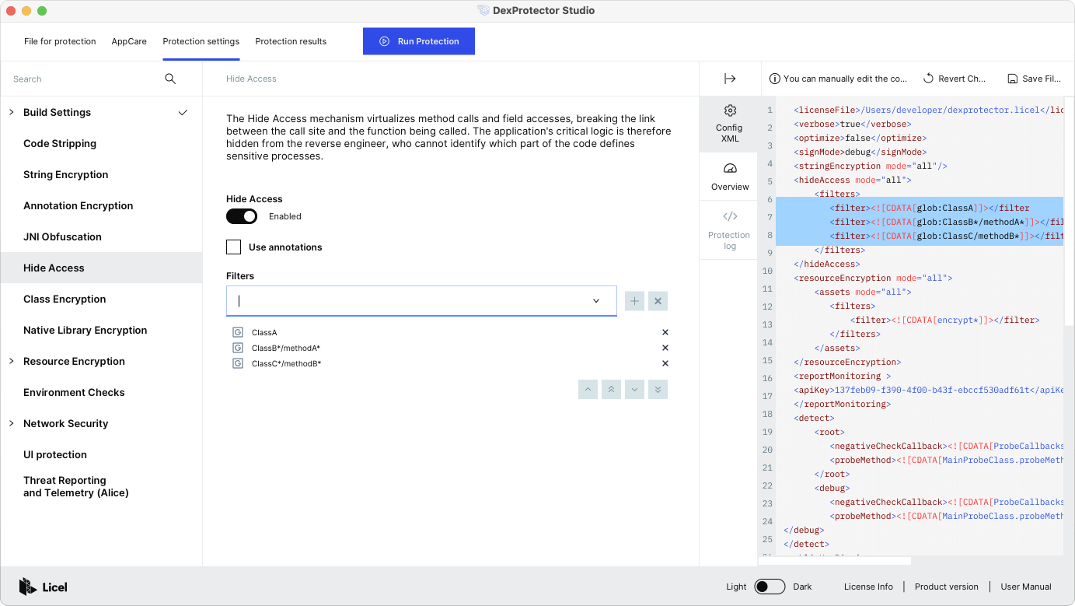Image resolution: width=1075 pixels, height=606 pixels.
Task: Click the Save File icon
Action: (x=1012, y=79)
